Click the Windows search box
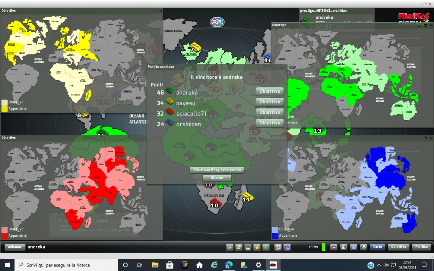The width and height of the screenshot is (434, 271). (66, 265)
